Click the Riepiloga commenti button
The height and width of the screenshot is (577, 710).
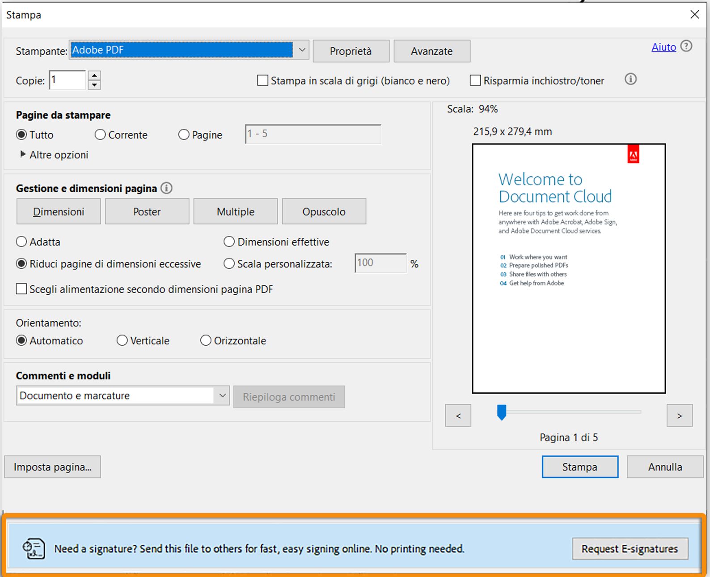click(289, 397)
